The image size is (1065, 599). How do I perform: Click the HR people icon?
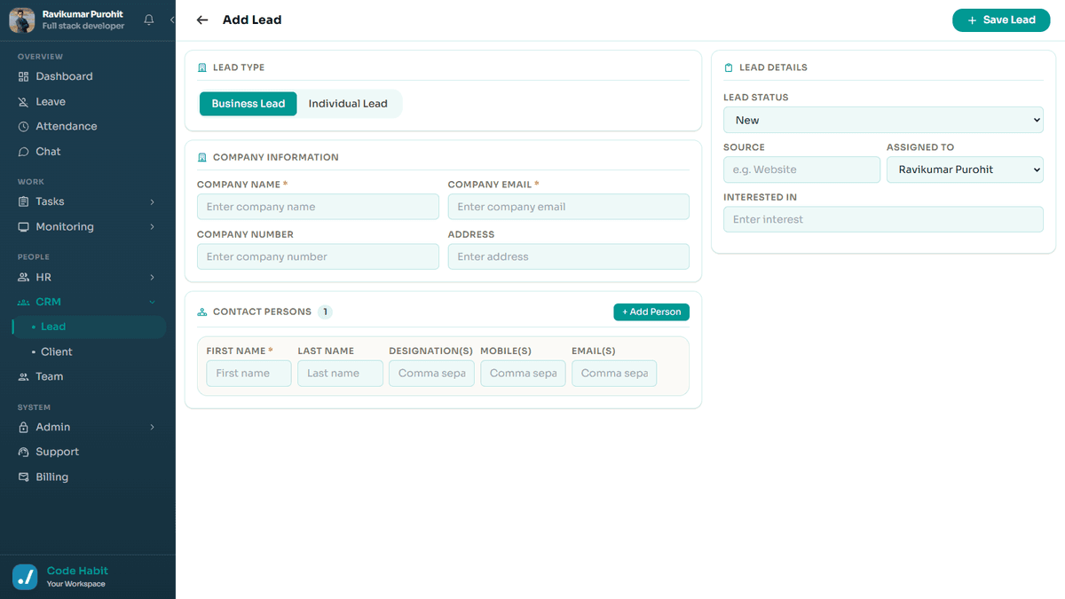pos(24,278)
